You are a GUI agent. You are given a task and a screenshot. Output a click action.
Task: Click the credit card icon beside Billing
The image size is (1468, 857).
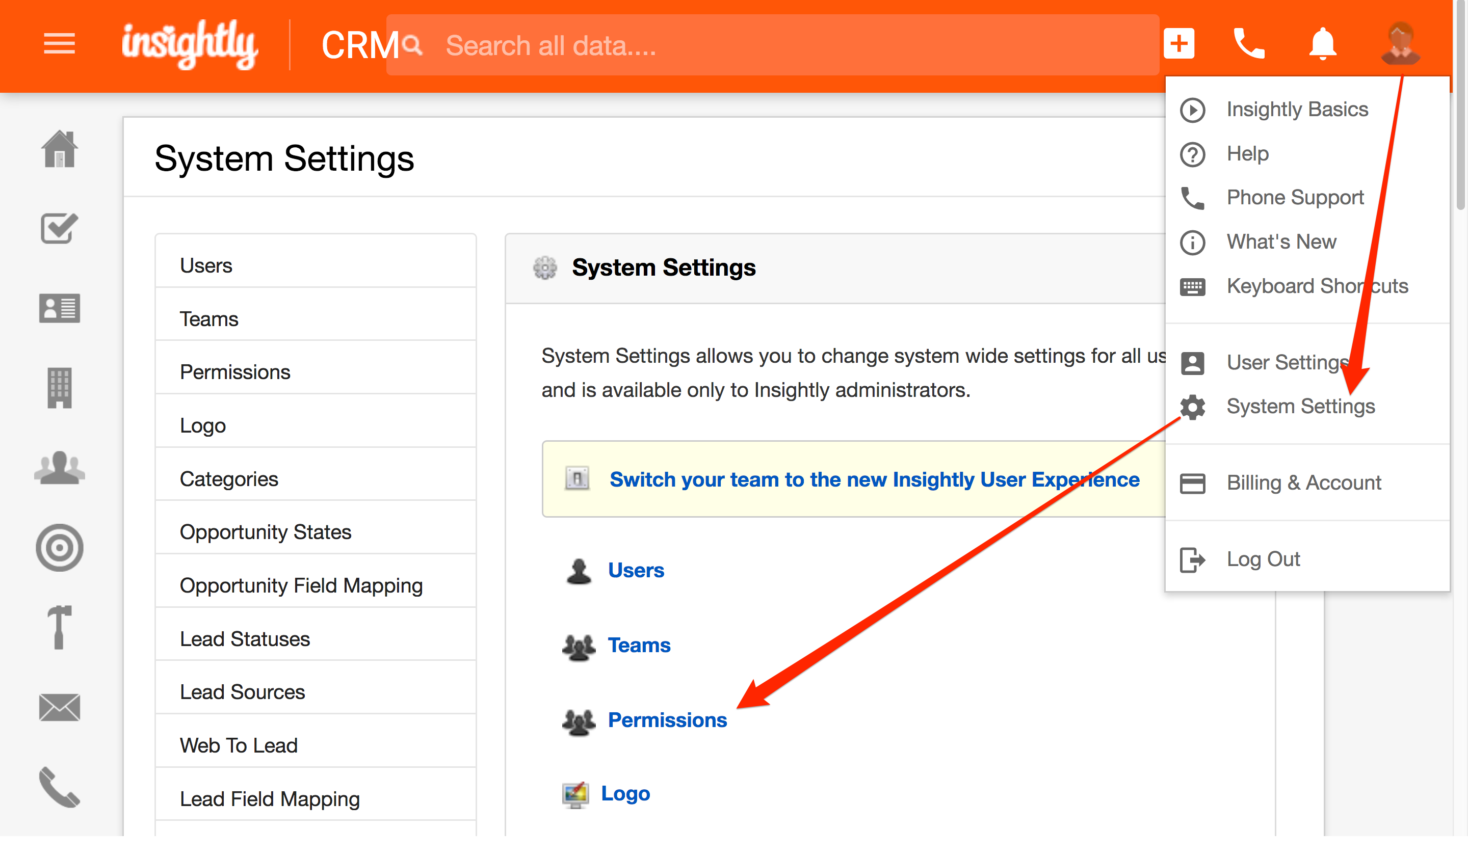[1192, 483]
